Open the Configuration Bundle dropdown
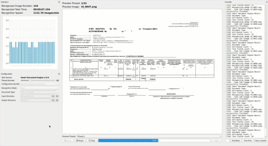This screenshot has height=146, width=268. tap(39, 84)
